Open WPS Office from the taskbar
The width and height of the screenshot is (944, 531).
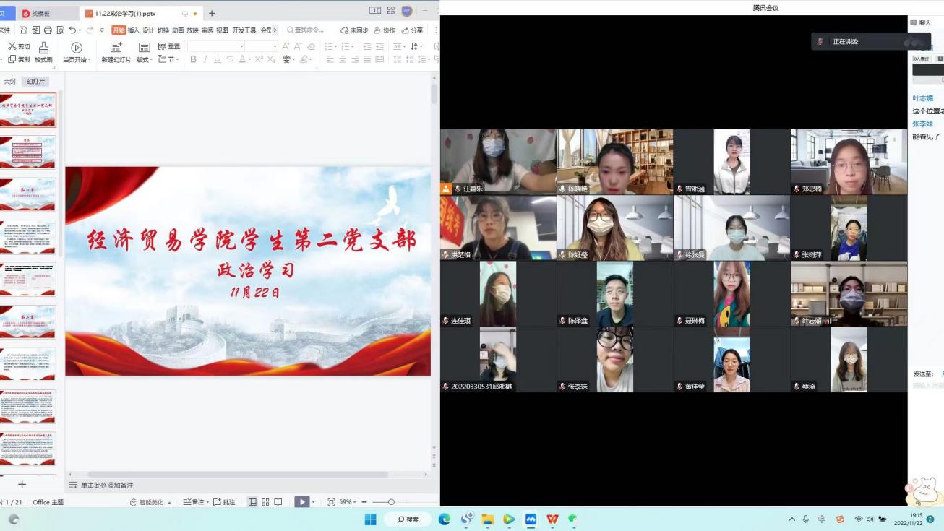pyautogui.click(x=552, y=519)
